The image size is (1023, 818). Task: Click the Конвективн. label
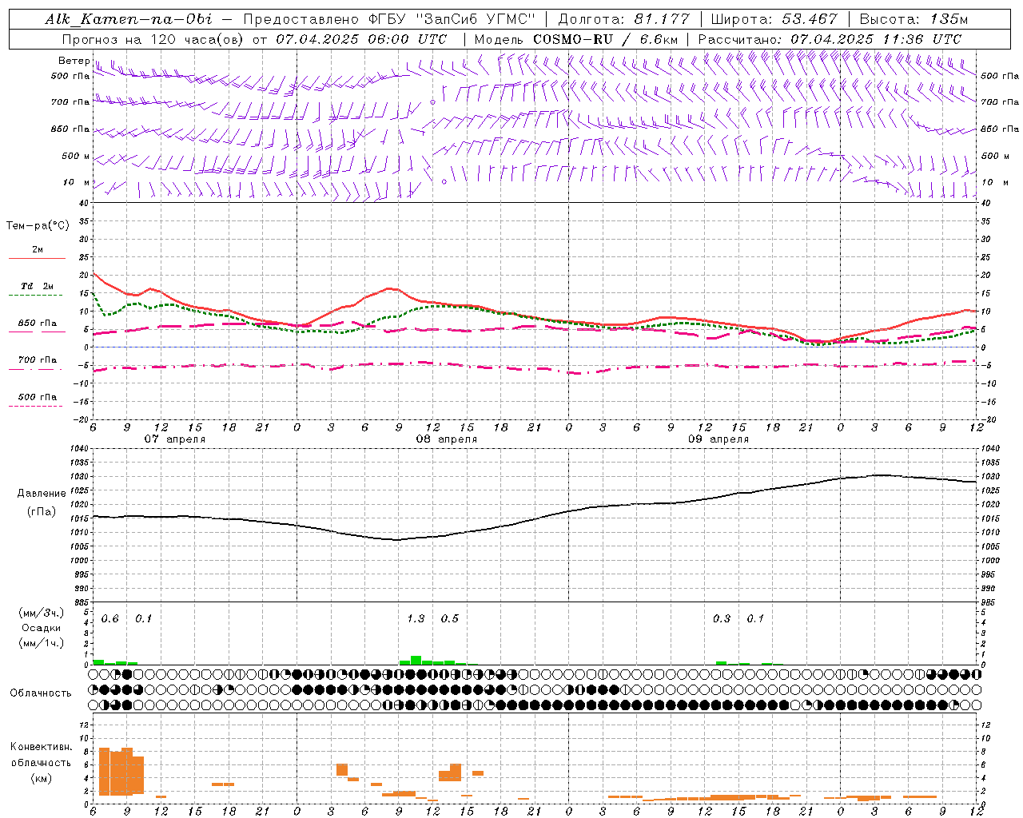[42, 747]
